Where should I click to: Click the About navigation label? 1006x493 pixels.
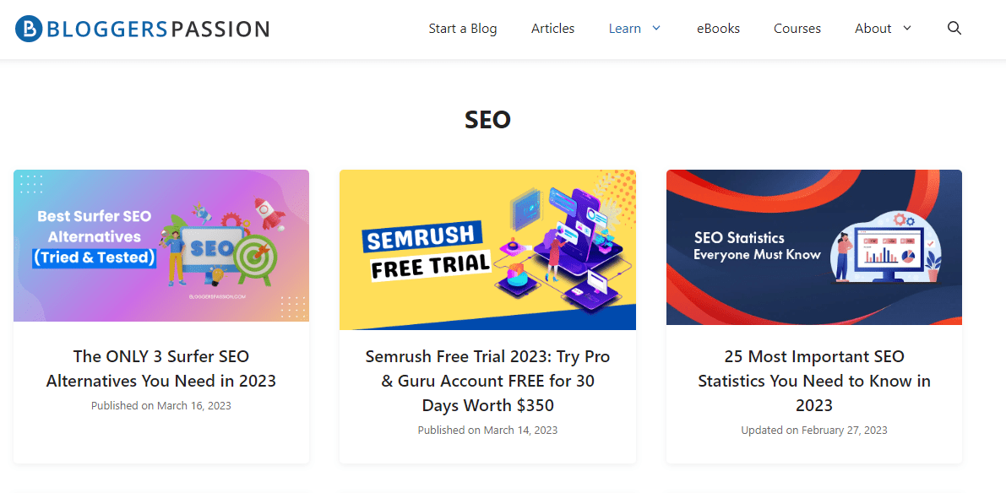click(873, 28)
